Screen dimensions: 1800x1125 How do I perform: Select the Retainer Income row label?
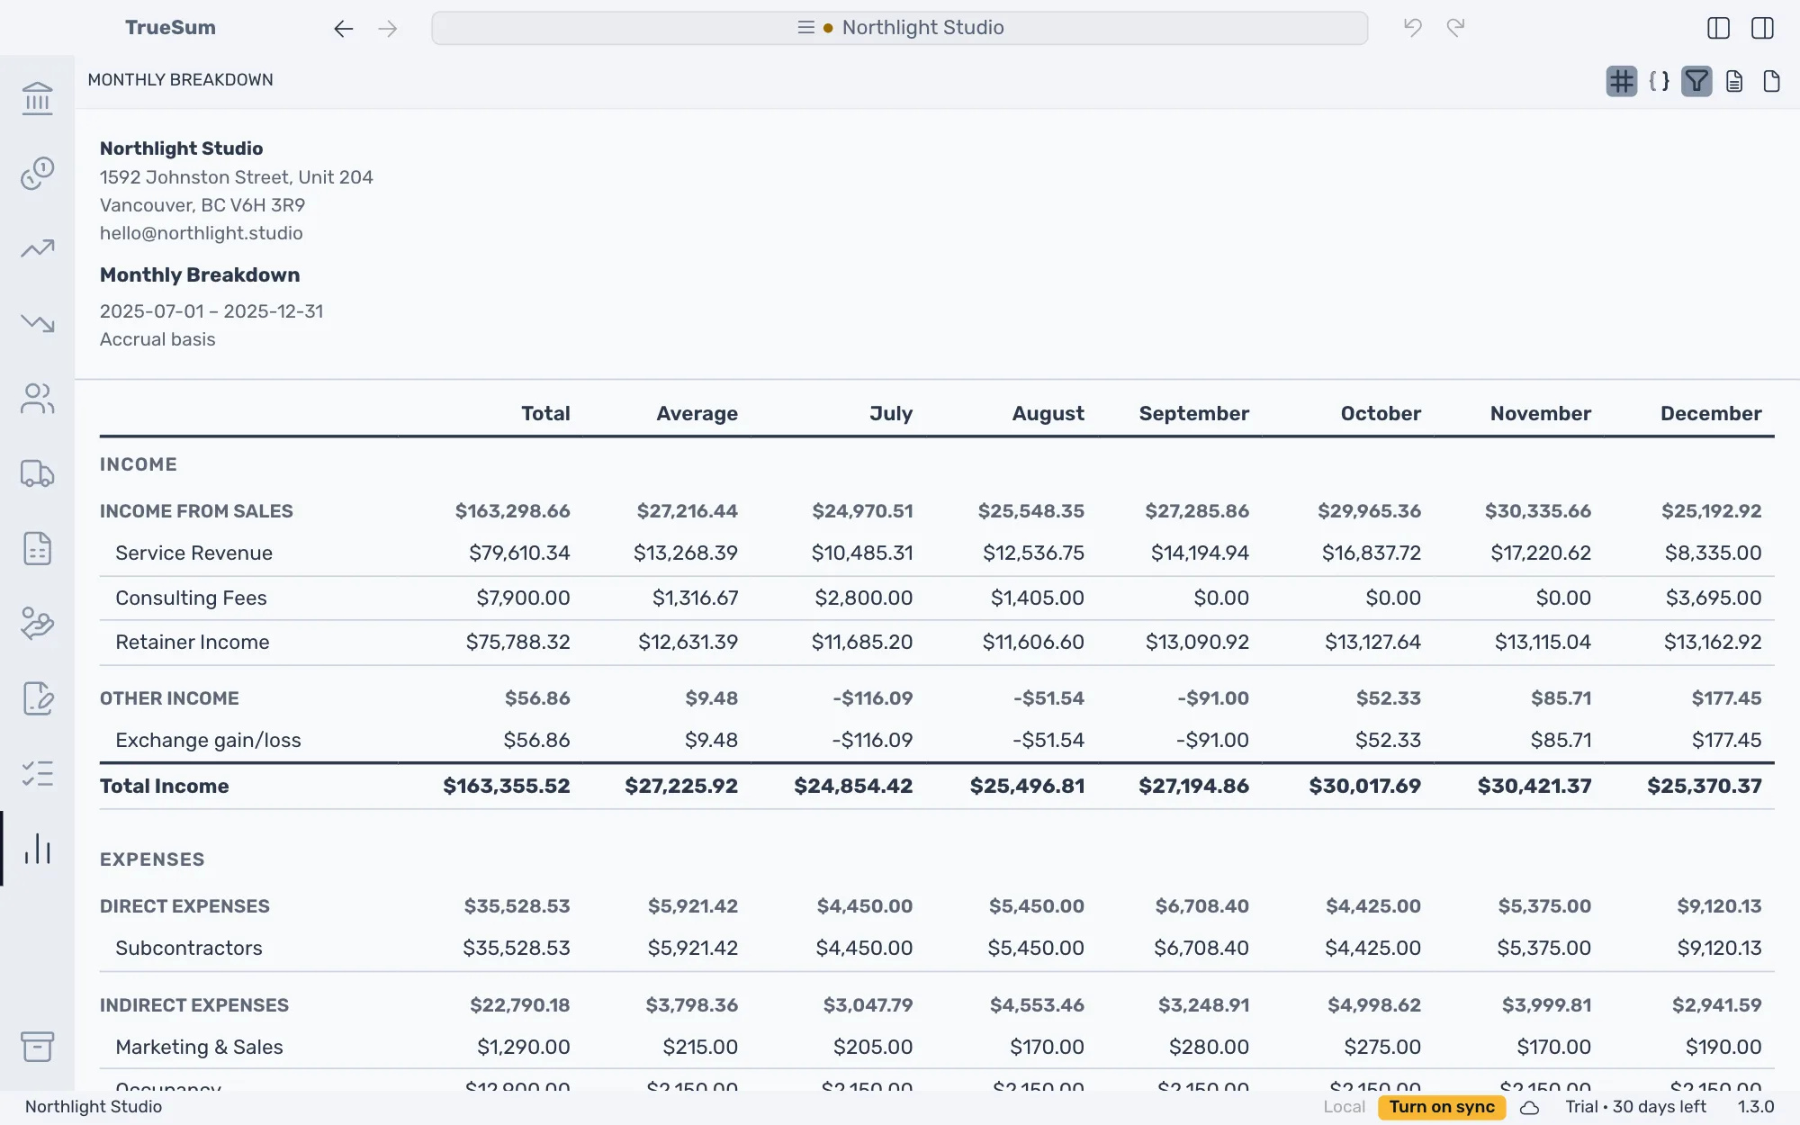[x=192, y=643]
